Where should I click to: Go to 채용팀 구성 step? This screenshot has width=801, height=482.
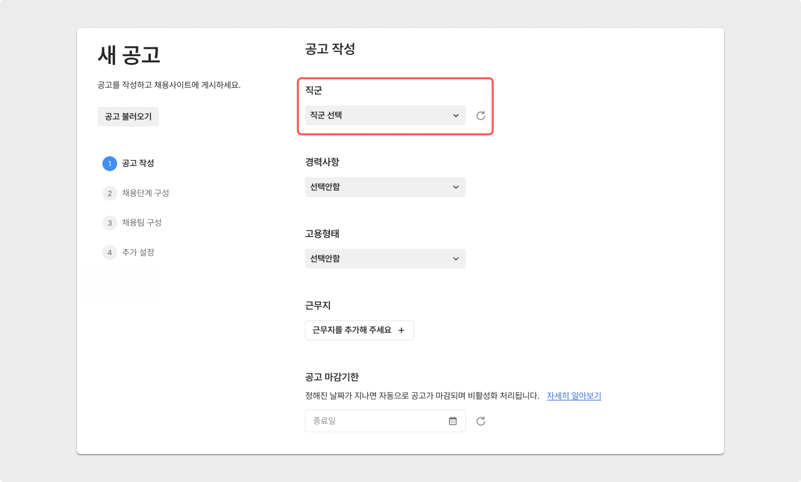pos(141,223)
